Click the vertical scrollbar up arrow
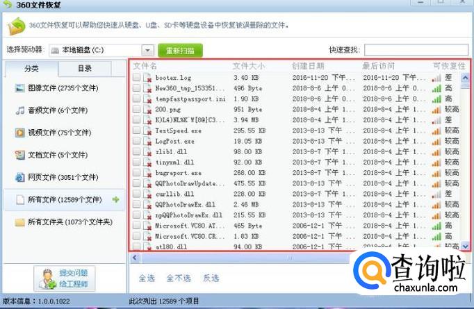 465,78
